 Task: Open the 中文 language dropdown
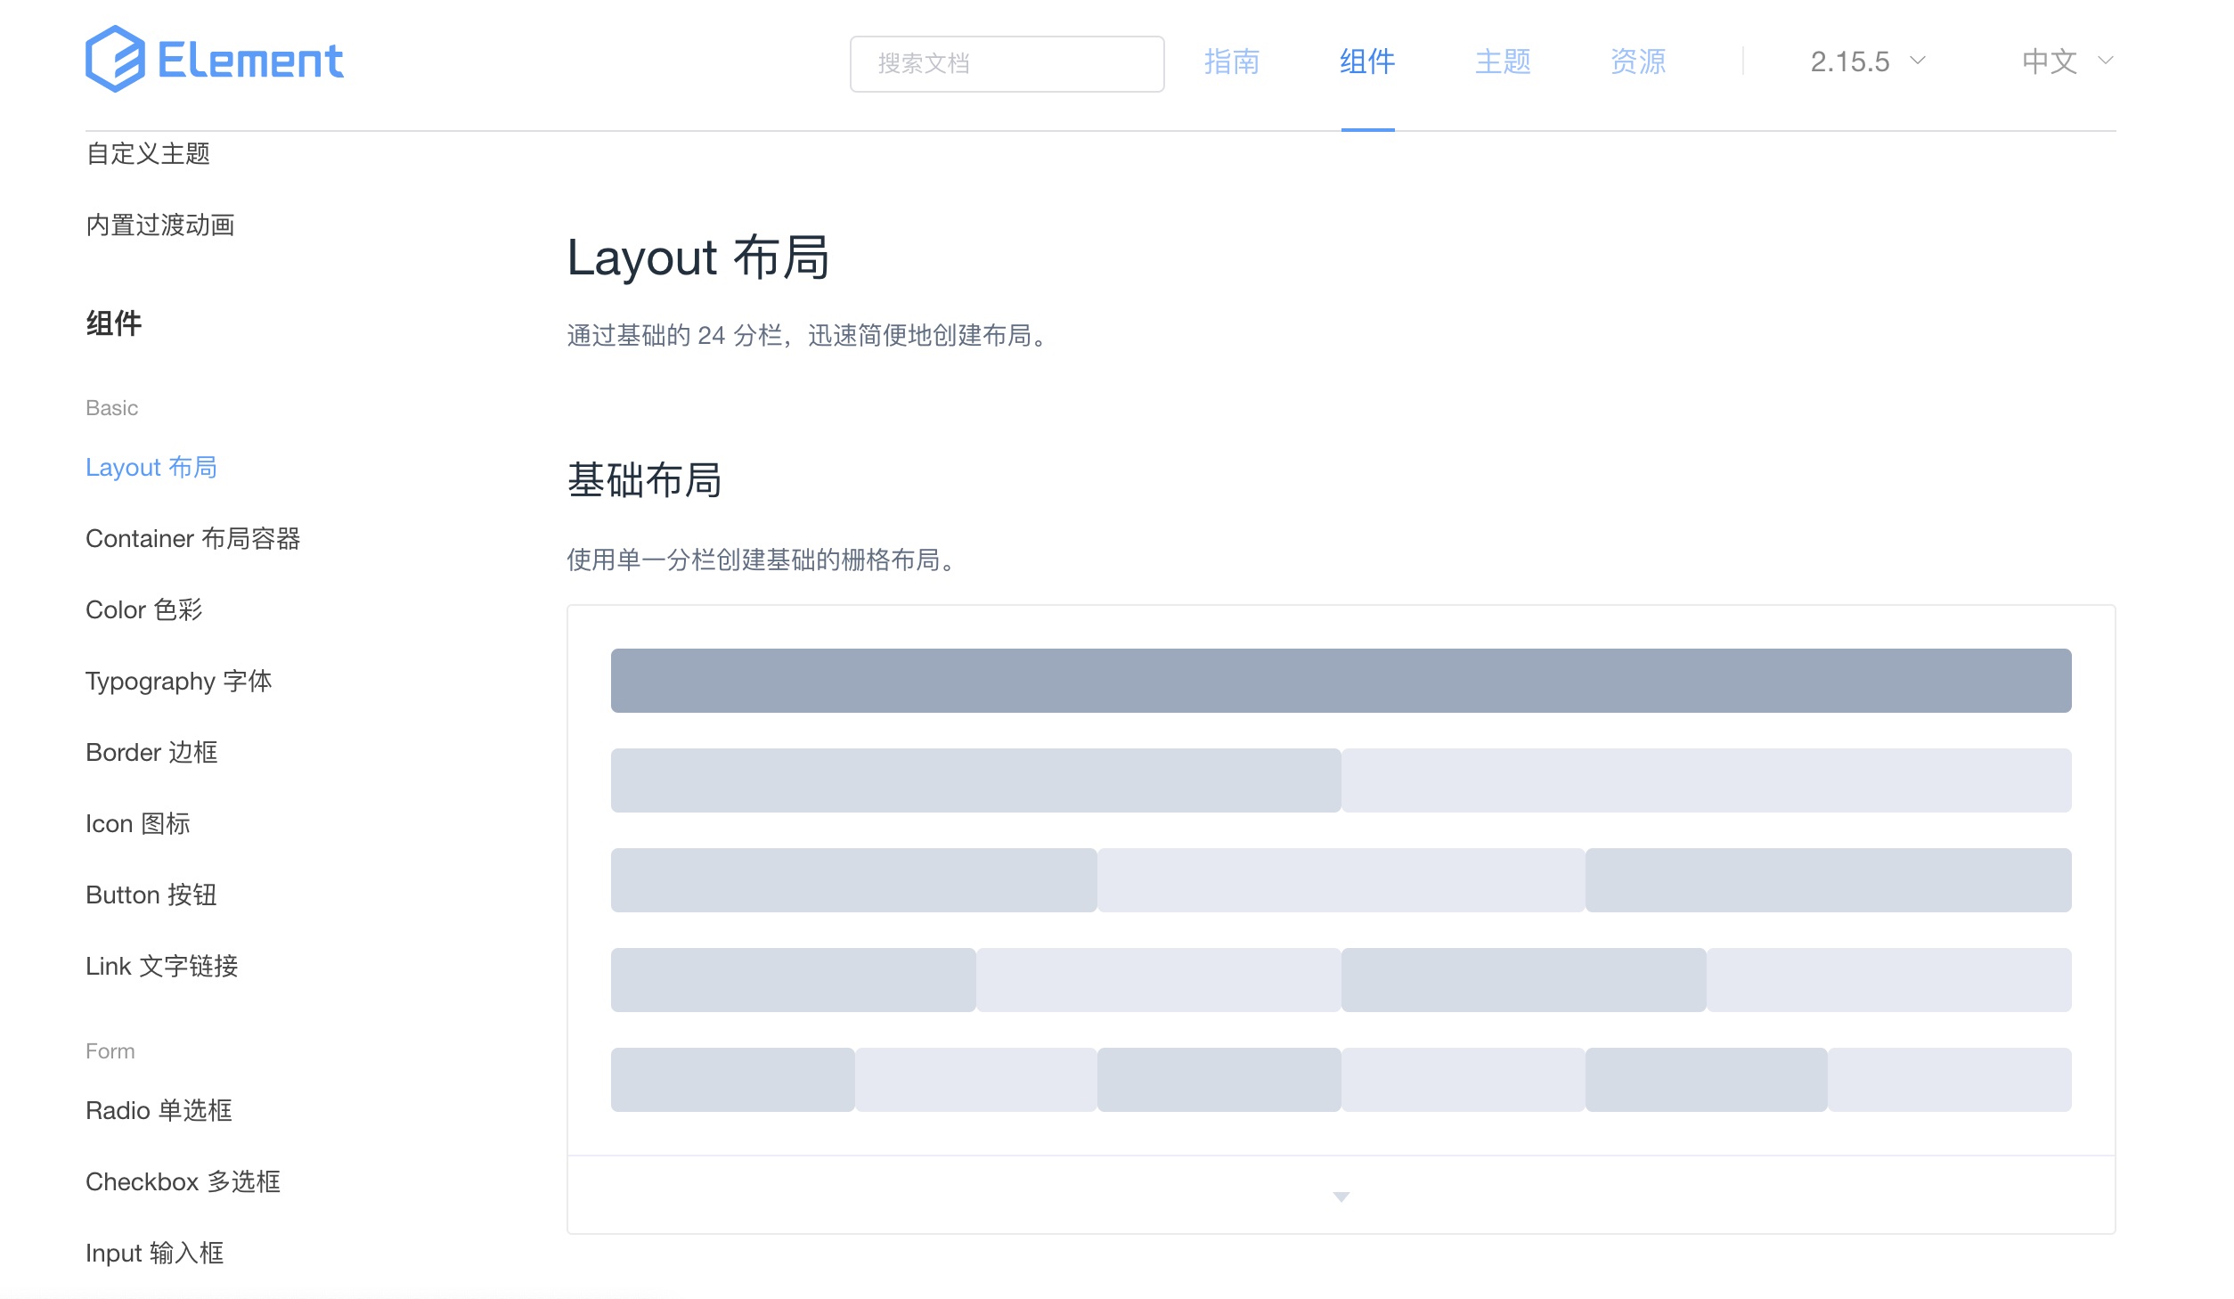[x=2067, y=61]
